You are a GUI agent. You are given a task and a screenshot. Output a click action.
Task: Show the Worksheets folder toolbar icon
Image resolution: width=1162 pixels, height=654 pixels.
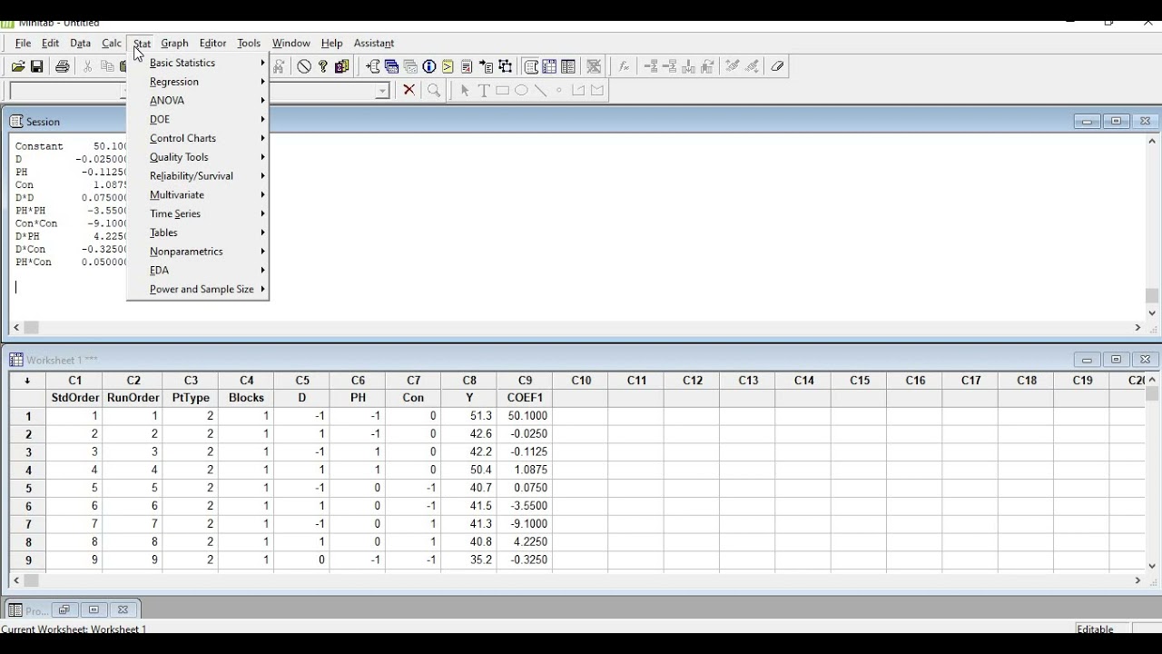(x=391, y=66)
